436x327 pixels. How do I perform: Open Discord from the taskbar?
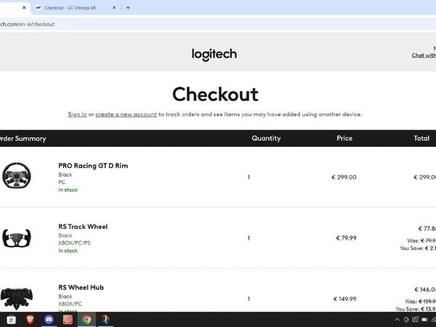[x=49, y=320]
